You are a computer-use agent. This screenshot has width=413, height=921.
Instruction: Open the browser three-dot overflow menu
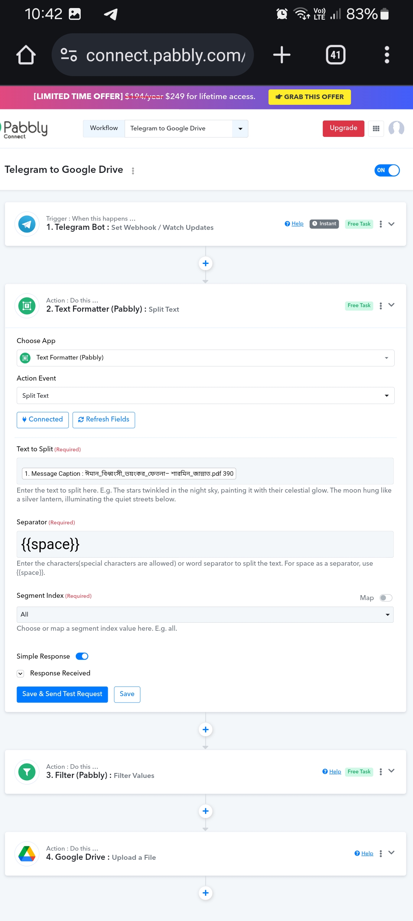pos(387,55)
